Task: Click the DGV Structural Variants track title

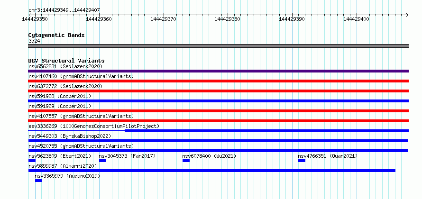Action: pos(66,61)
